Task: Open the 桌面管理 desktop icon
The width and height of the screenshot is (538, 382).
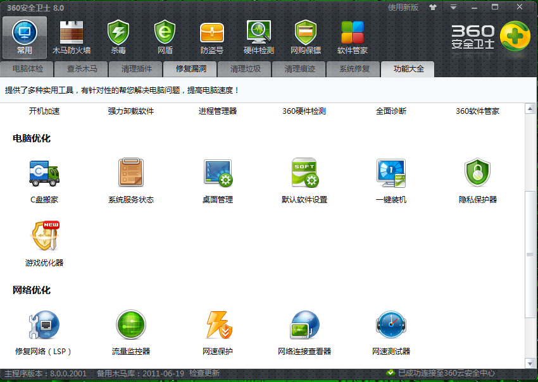Action: click(218, 173)
